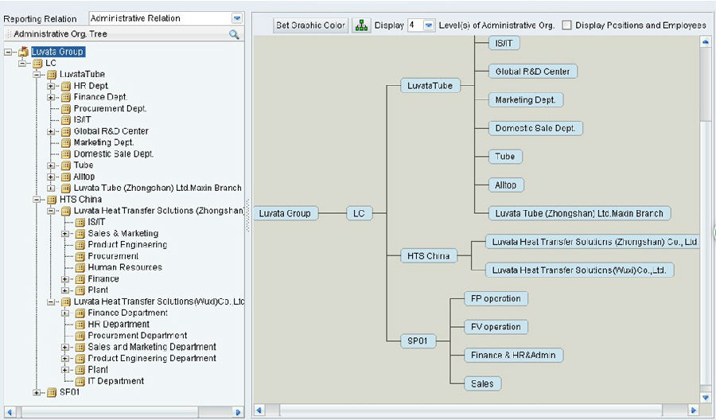Select Human Resources in the tree

(124, 267)
